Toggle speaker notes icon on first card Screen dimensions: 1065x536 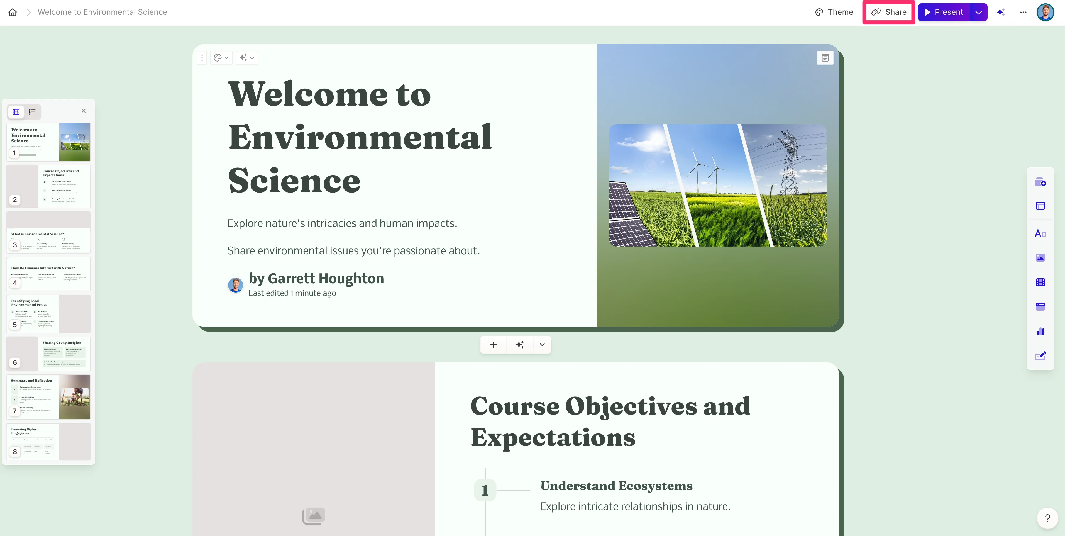(825, 58)
